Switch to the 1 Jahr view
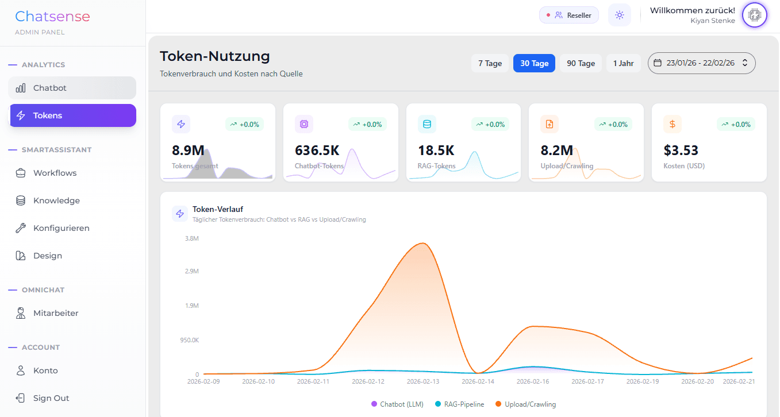 623,63
